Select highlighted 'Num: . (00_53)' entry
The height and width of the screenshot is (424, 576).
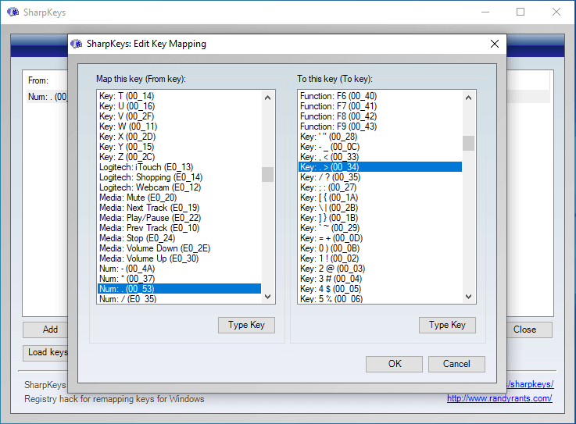coord(180,289)
